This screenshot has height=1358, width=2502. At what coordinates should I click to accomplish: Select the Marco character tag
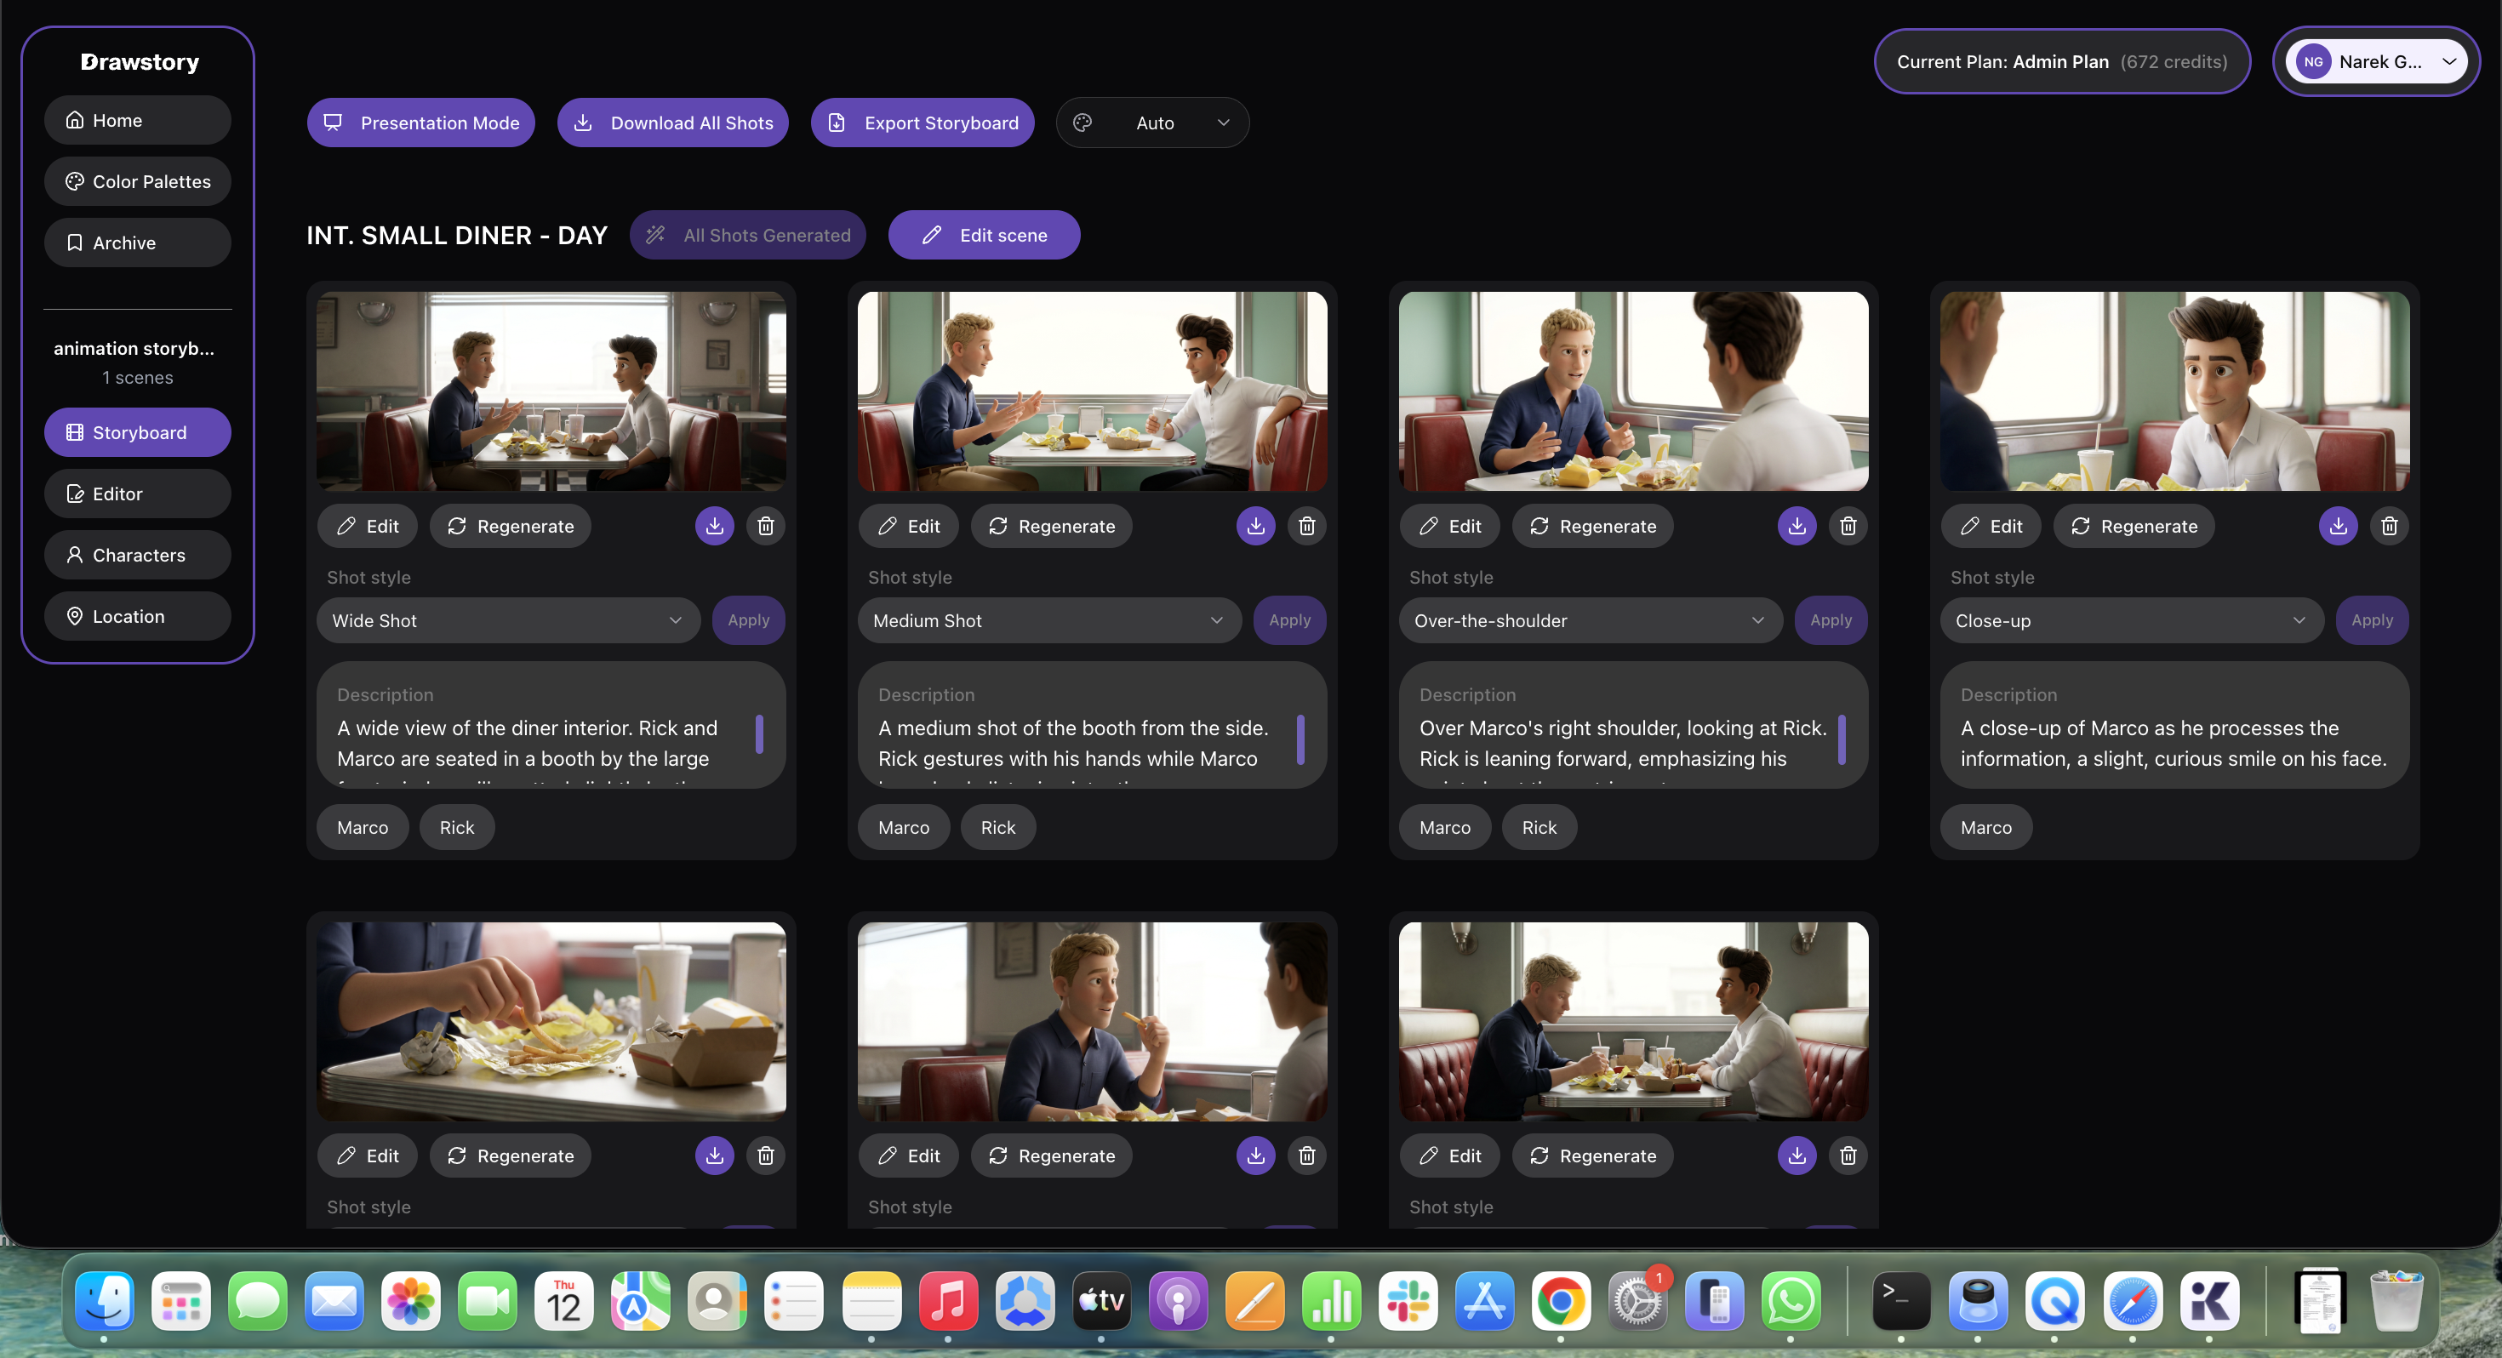click(x=362, y=827)
